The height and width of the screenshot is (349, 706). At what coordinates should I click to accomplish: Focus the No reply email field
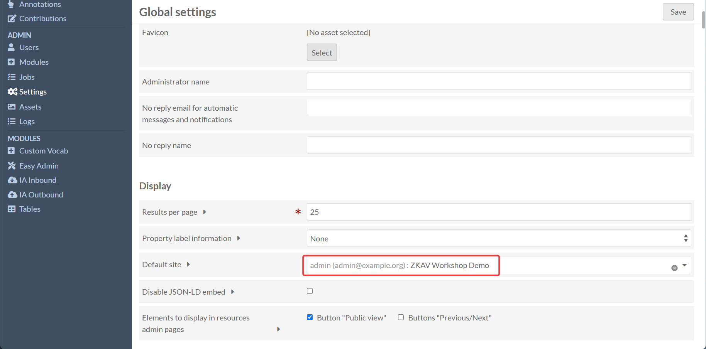pos(499,108)
